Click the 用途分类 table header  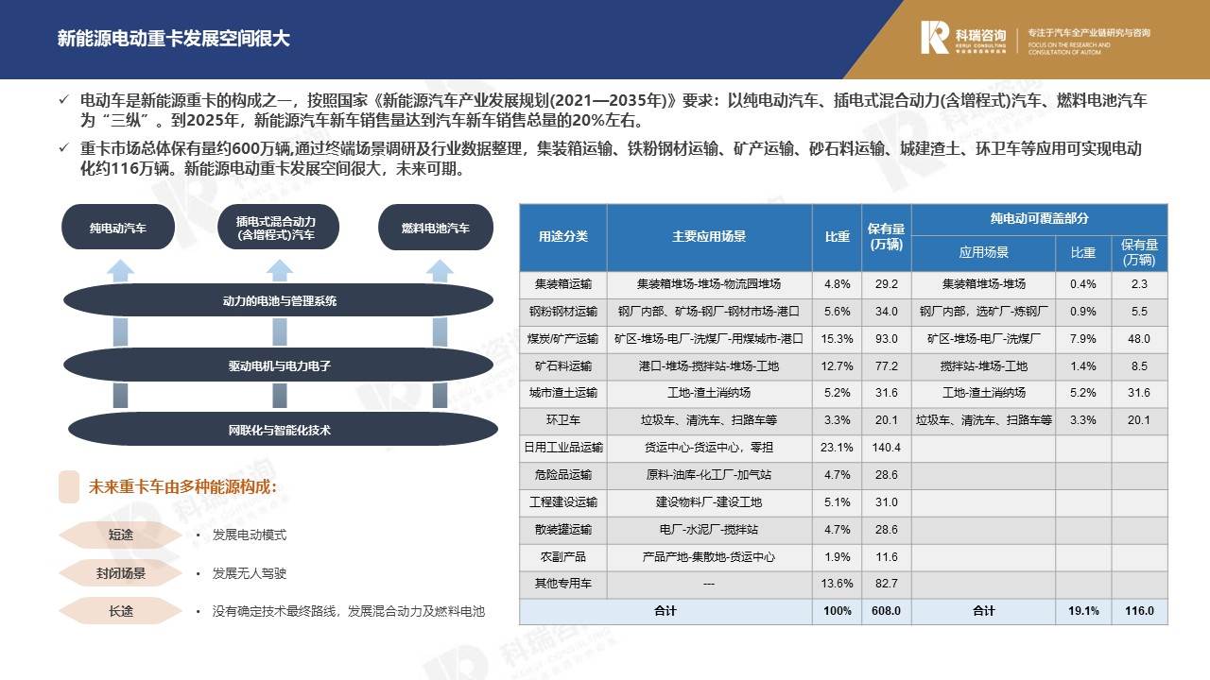pyautogui.click(x=563, y=237)
